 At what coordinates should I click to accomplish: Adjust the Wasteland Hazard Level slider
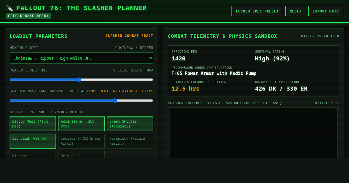tap(81, 101)
